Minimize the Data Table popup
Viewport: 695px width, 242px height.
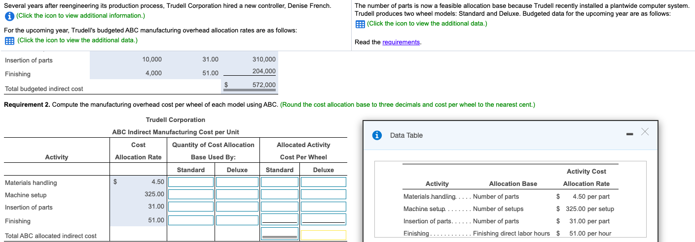[x=629, y=134]
